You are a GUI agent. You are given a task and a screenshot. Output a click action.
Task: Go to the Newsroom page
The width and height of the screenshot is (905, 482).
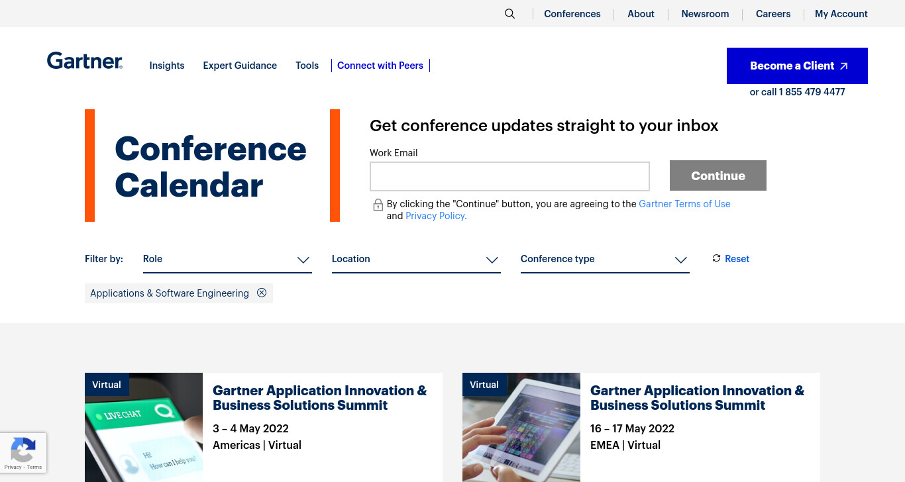coord(705,14)
